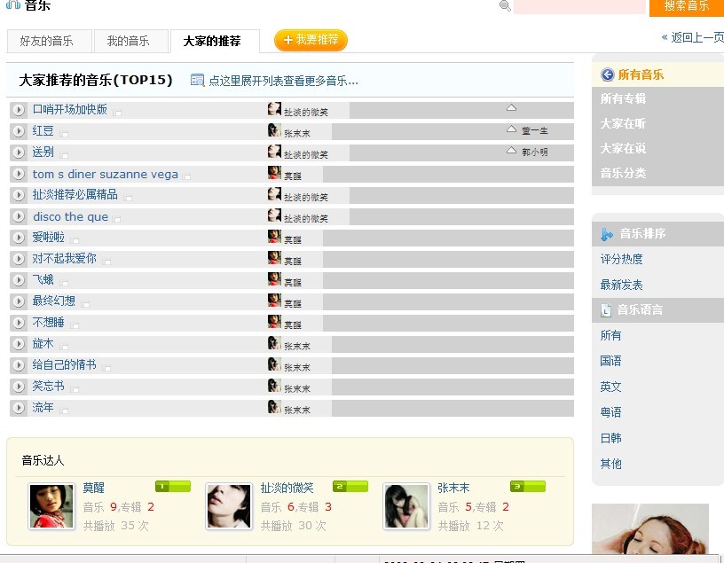Play the song 流年

pyautogui.click(x=19, y=408)
